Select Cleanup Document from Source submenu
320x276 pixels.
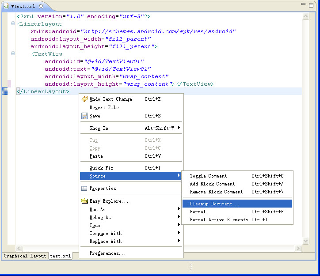pyautogui.click(x=214, y=204)
